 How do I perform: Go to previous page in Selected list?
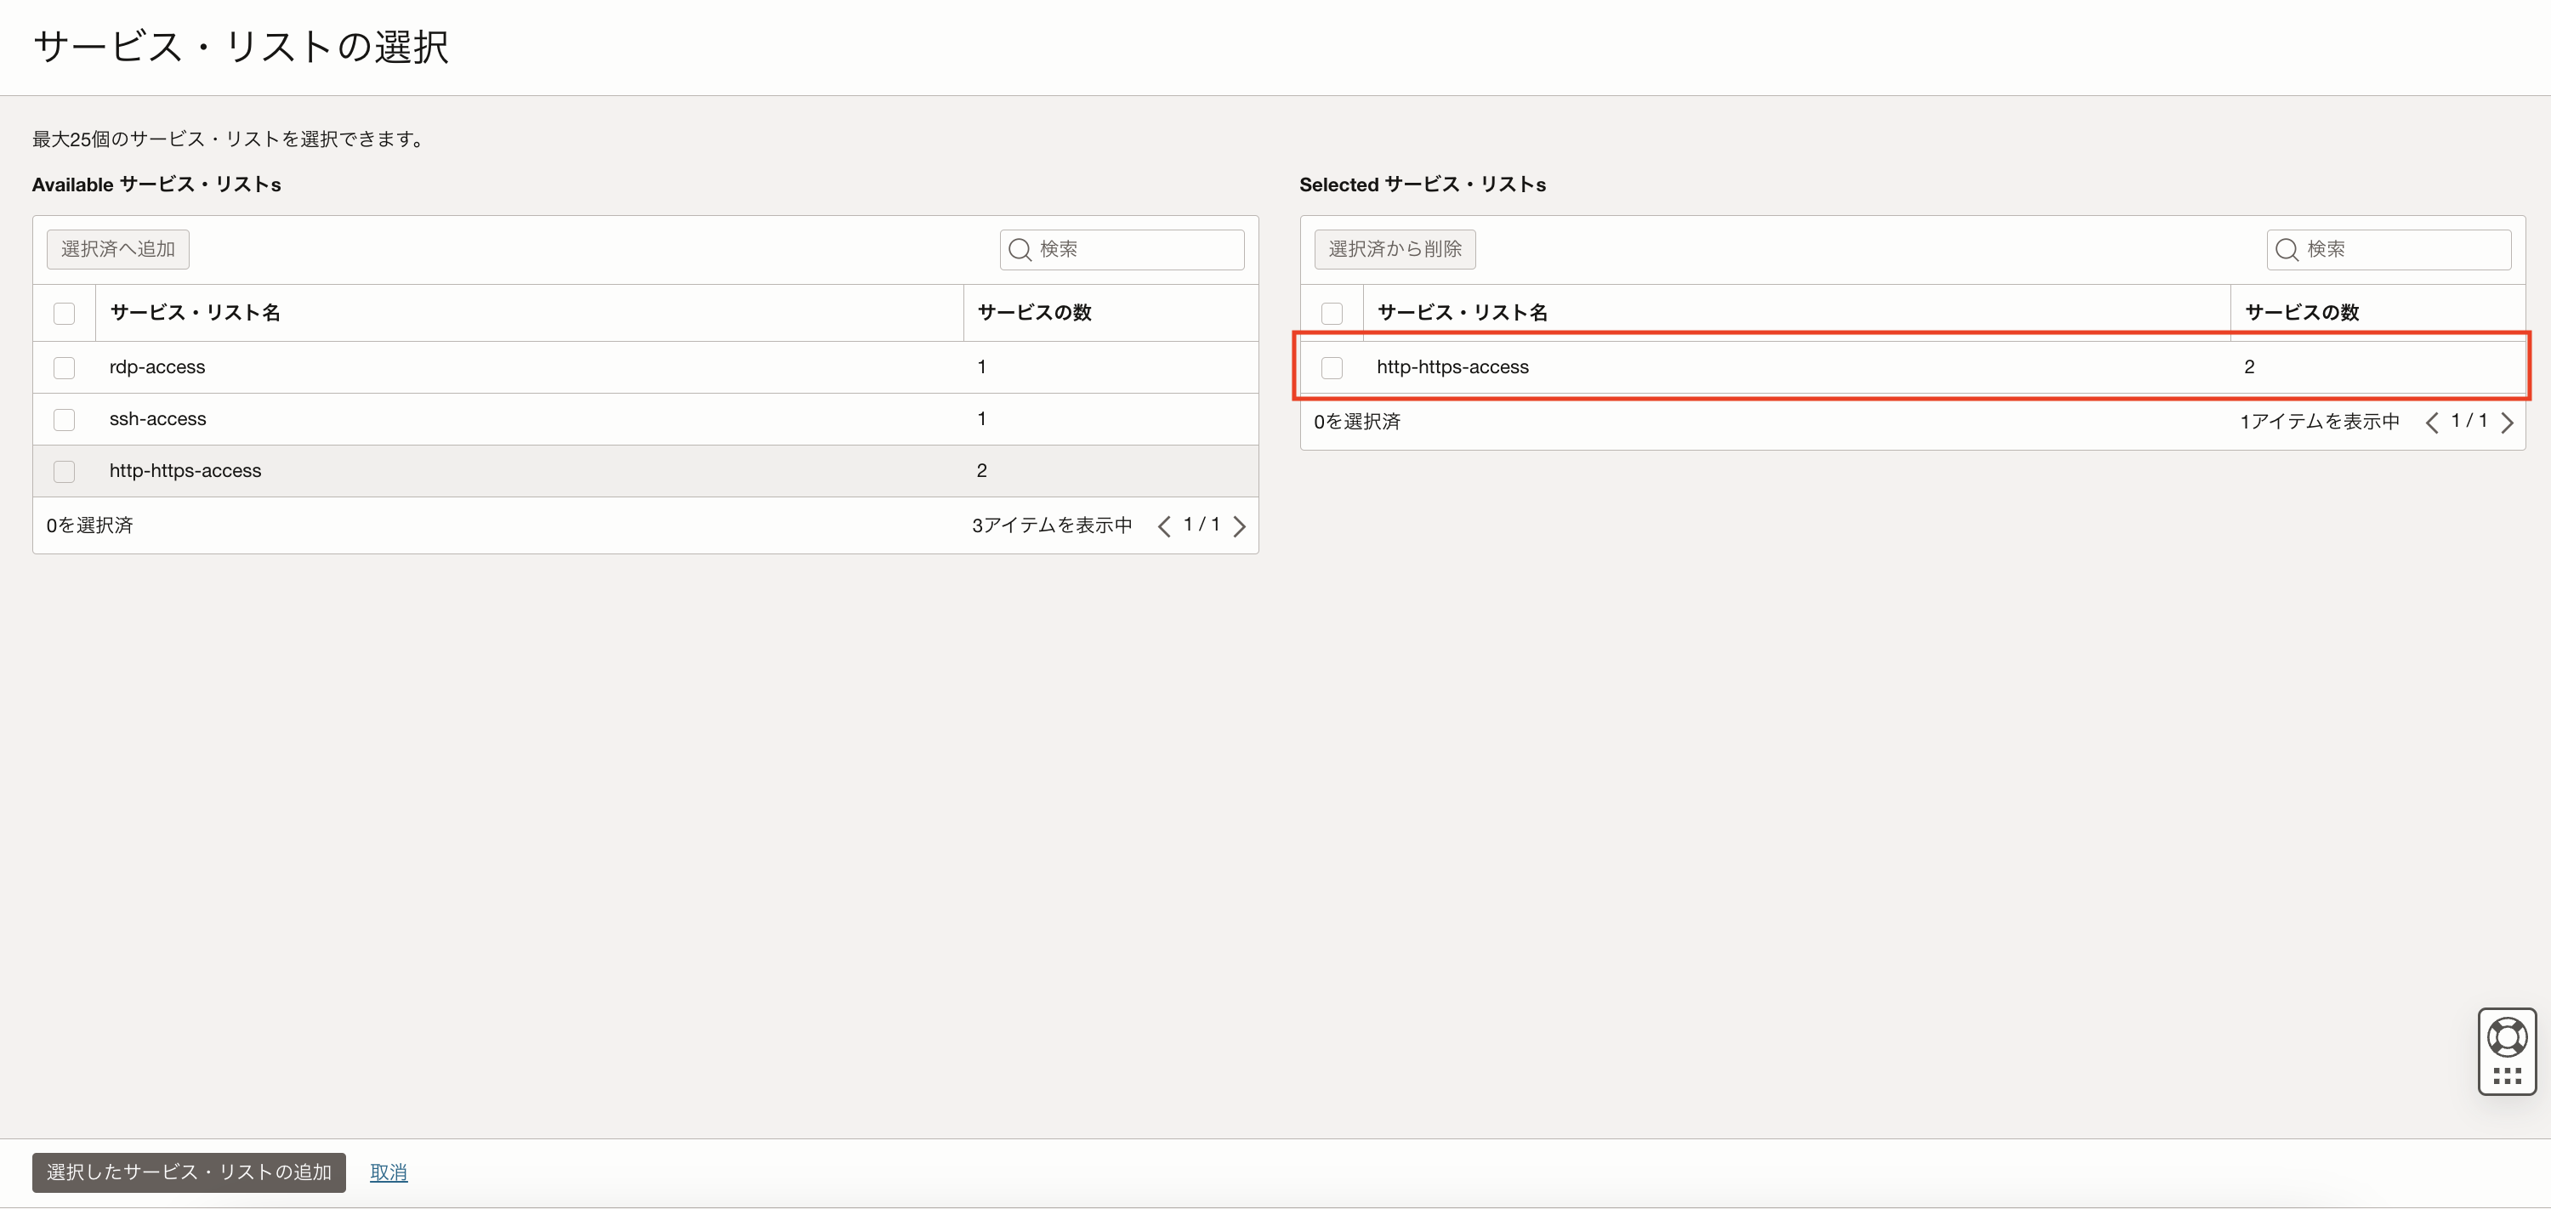(x=2431, y=423)
